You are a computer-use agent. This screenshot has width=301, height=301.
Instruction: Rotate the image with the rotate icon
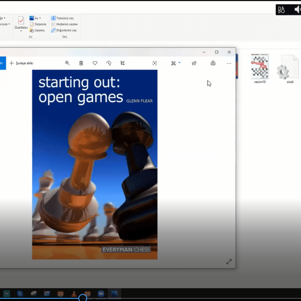click(109, 63)
